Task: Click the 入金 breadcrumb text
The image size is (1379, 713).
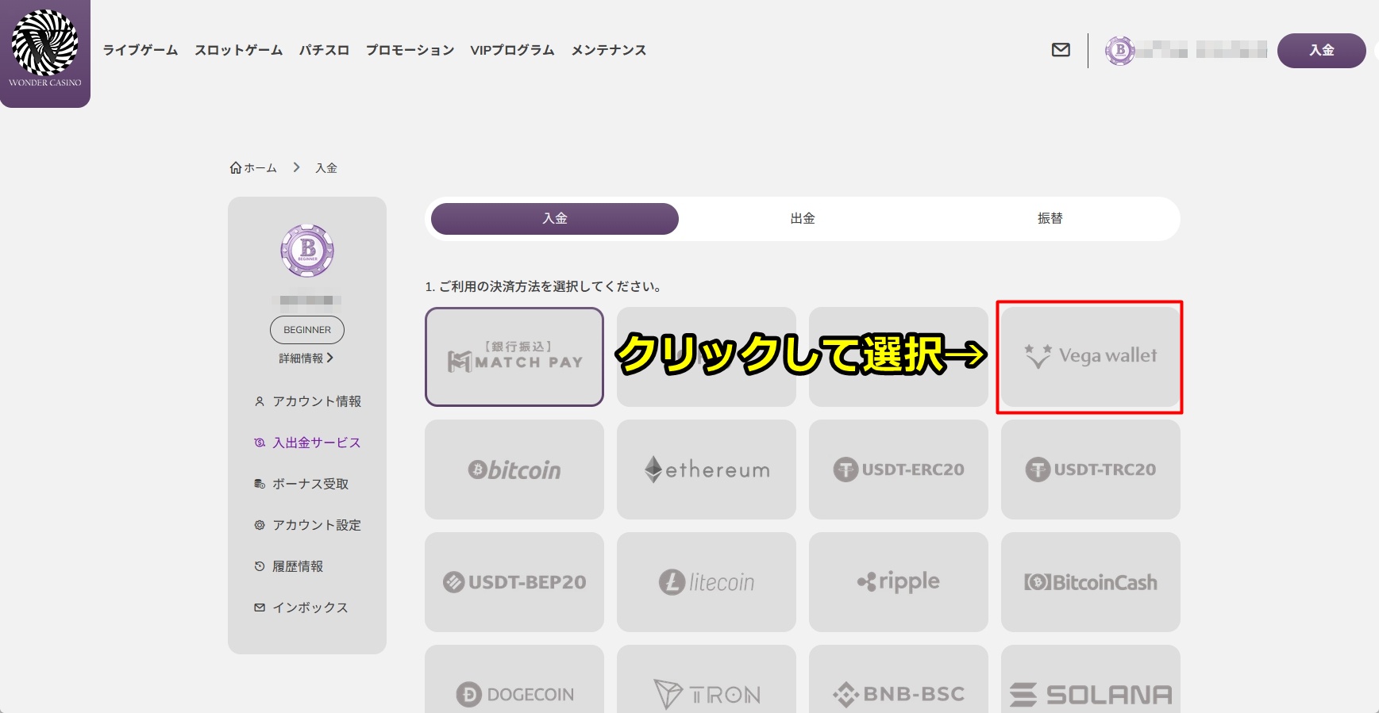Action: (326, 168)
